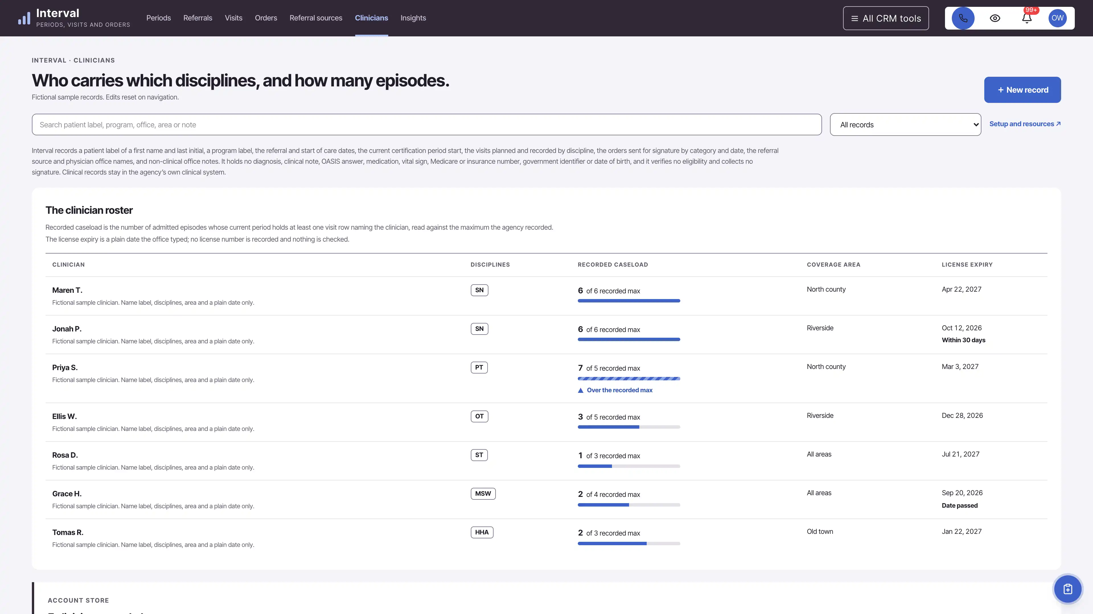This screenshot has height=614, width=1093.
Task: Select clinician name Rosa D.
Action: [x=65, y=455]
